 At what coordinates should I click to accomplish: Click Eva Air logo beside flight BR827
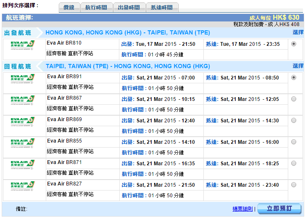tap(23, 186)
